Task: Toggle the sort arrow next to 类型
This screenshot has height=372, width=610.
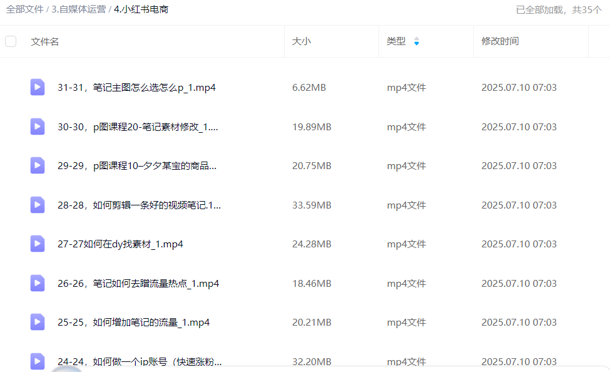Action: point(417,41)
